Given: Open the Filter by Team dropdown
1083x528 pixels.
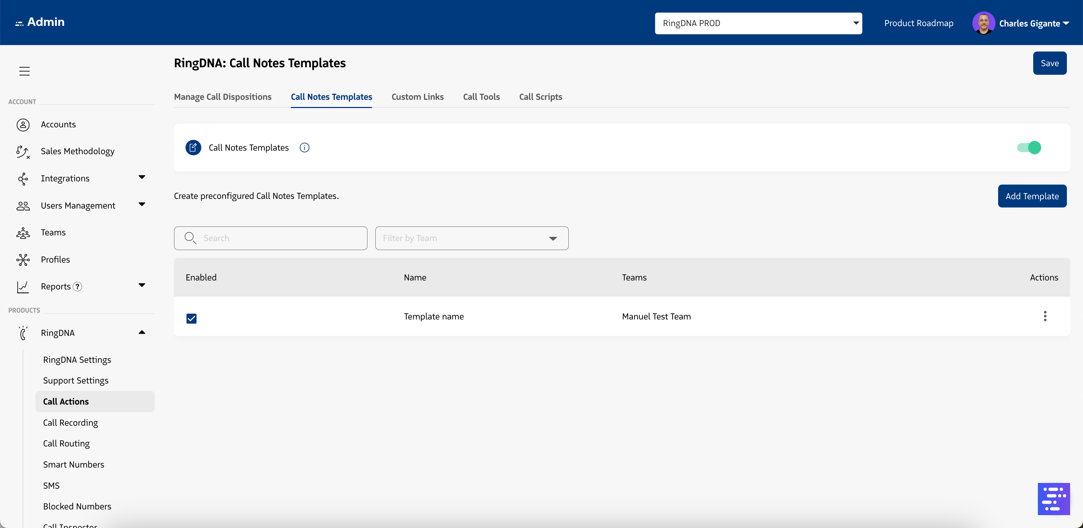Looking at the screenshot, I should tap(472, 238).
